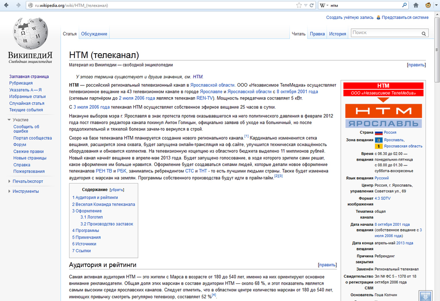Open the browser home page icon
Viewport: 440px width, 301px height.
point(416,5)
